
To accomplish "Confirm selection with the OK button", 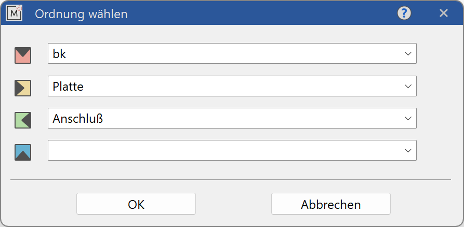I will coord(136,204).
